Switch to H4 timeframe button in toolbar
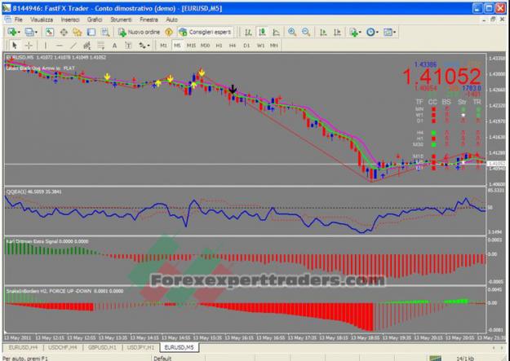This screenshot has width=510, height=361. [x=233, y=46]
